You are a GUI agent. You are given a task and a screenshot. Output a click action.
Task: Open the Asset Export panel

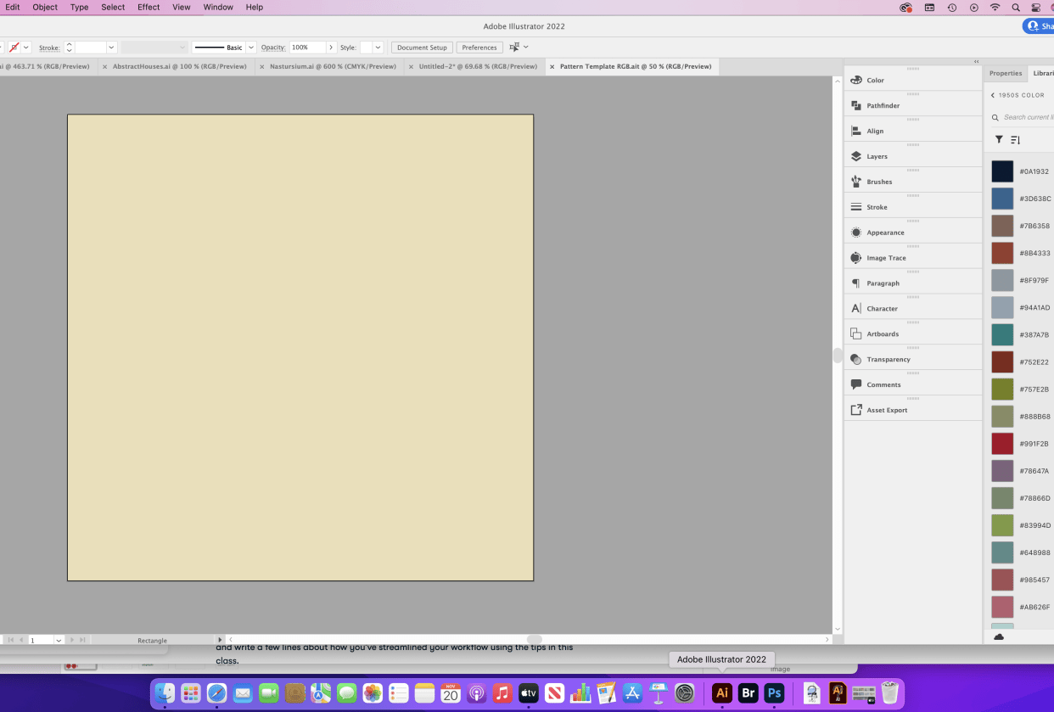click(885, 410)
